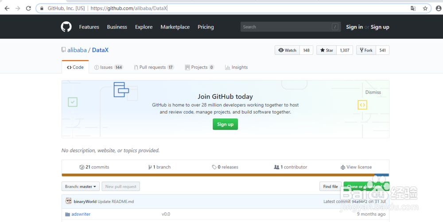This screenshot has height=222, width=443.
Task: Click into the GitHub search box
Action: 291,27
